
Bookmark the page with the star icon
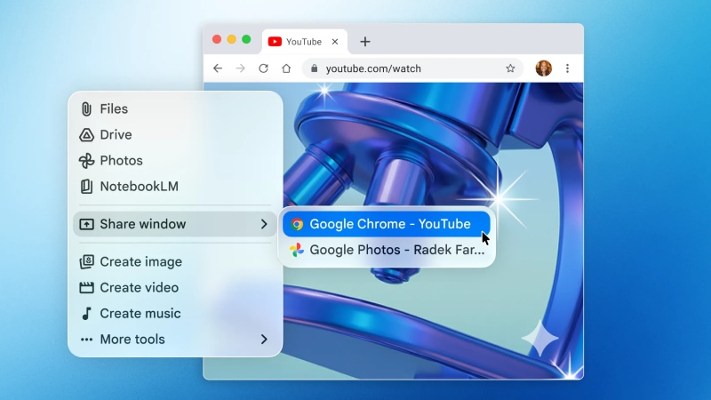point(510,68)
